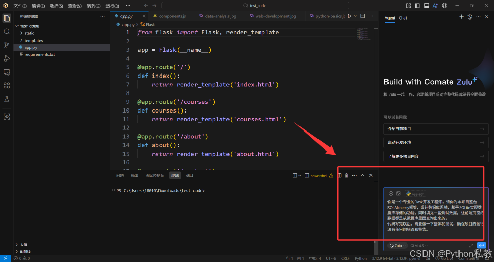The height and width of the screenshot is (262, 494).
Task: Open chat history in Comate panel
Action: click(470, 17)
